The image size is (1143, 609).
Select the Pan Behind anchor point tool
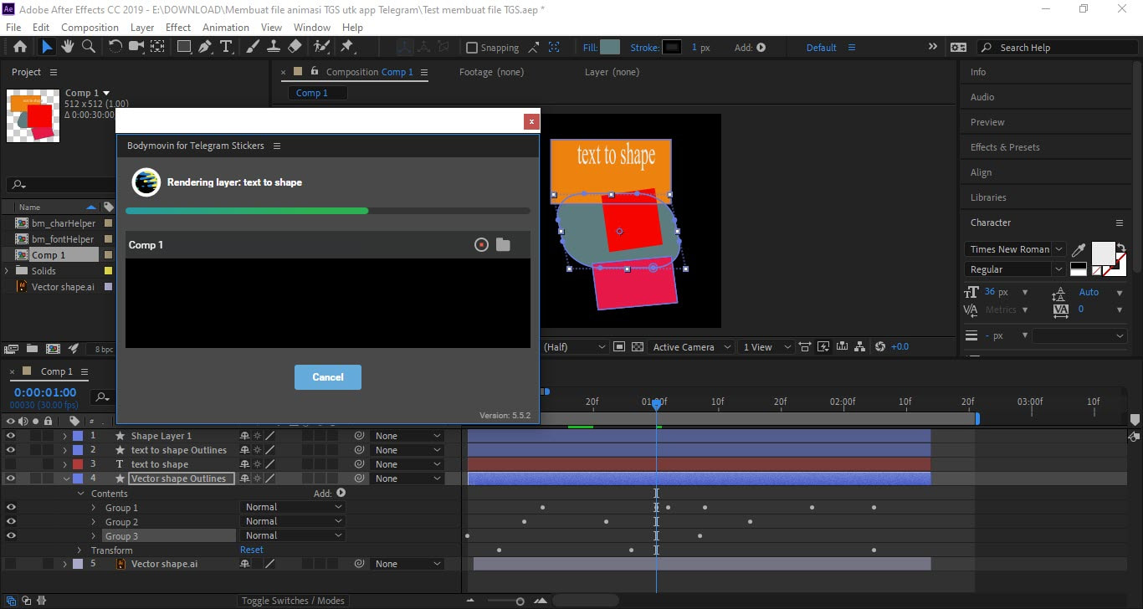[156, 47]
